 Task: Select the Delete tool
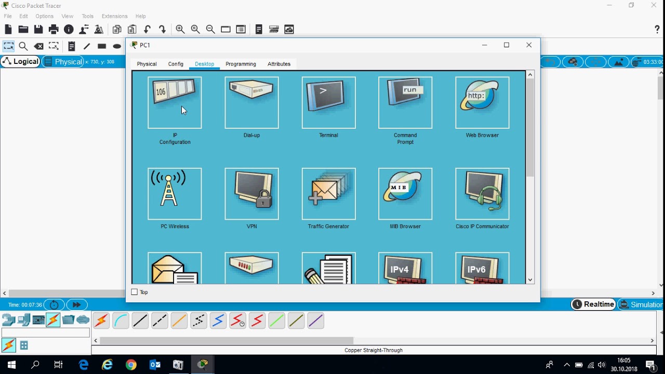(39, 46)
